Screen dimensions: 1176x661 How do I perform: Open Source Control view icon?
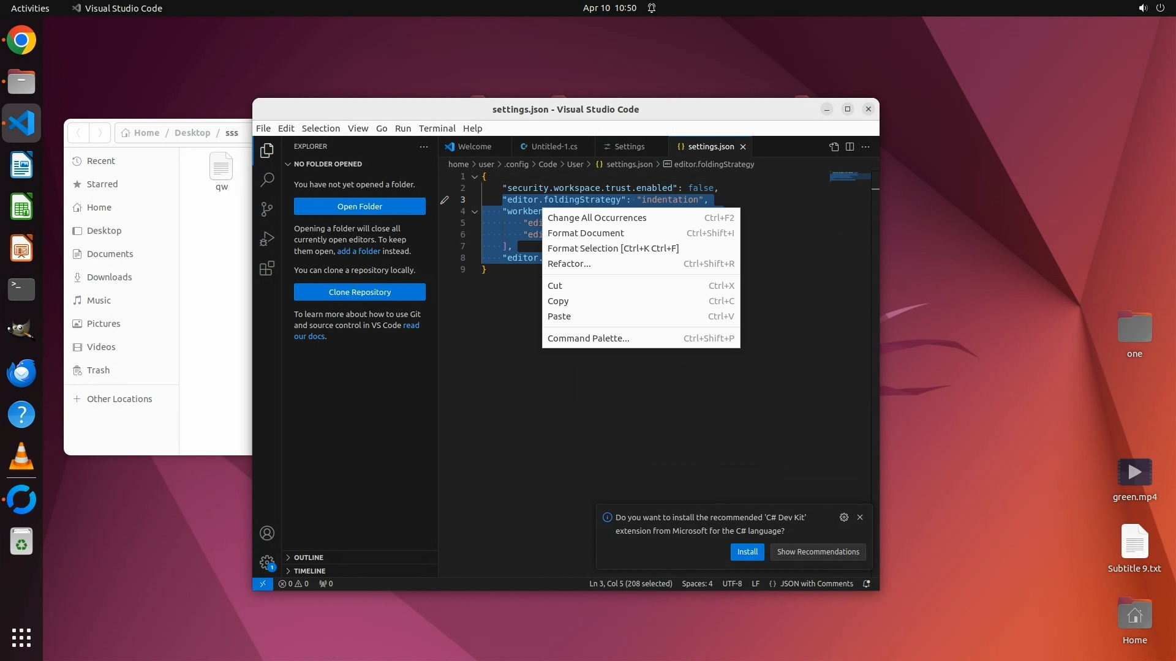[x=267, y=209]
